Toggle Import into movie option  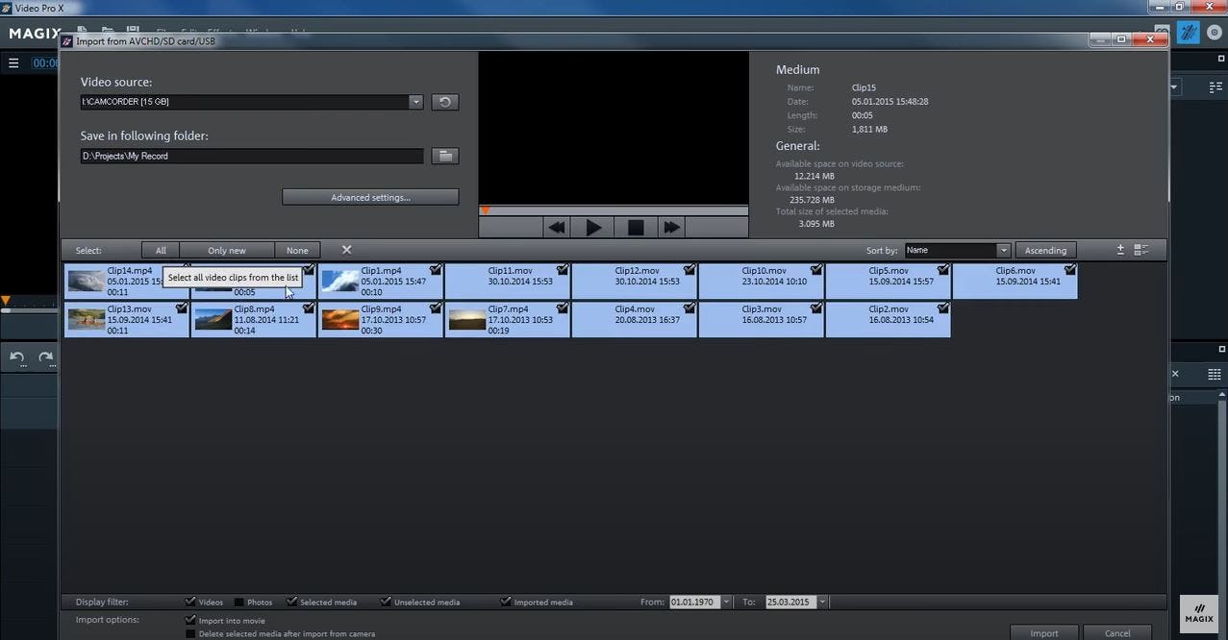pyautogui.click(x=190, y=621)
